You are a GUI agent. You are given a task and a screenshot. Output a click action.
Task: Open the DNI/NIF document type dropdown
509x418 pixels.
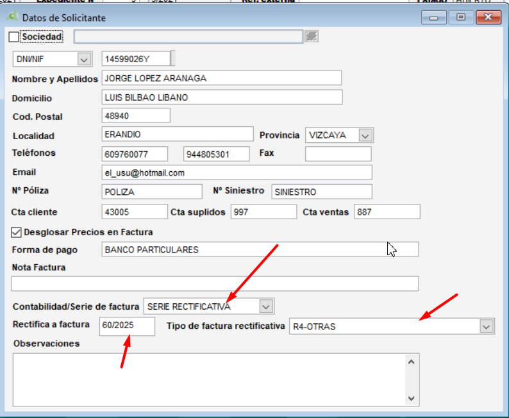[84, 59]
